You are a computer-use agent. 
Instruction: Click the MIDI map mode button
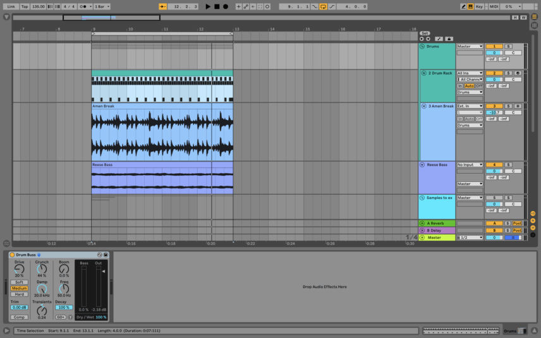pyautogui.click(x=494, y=6)
